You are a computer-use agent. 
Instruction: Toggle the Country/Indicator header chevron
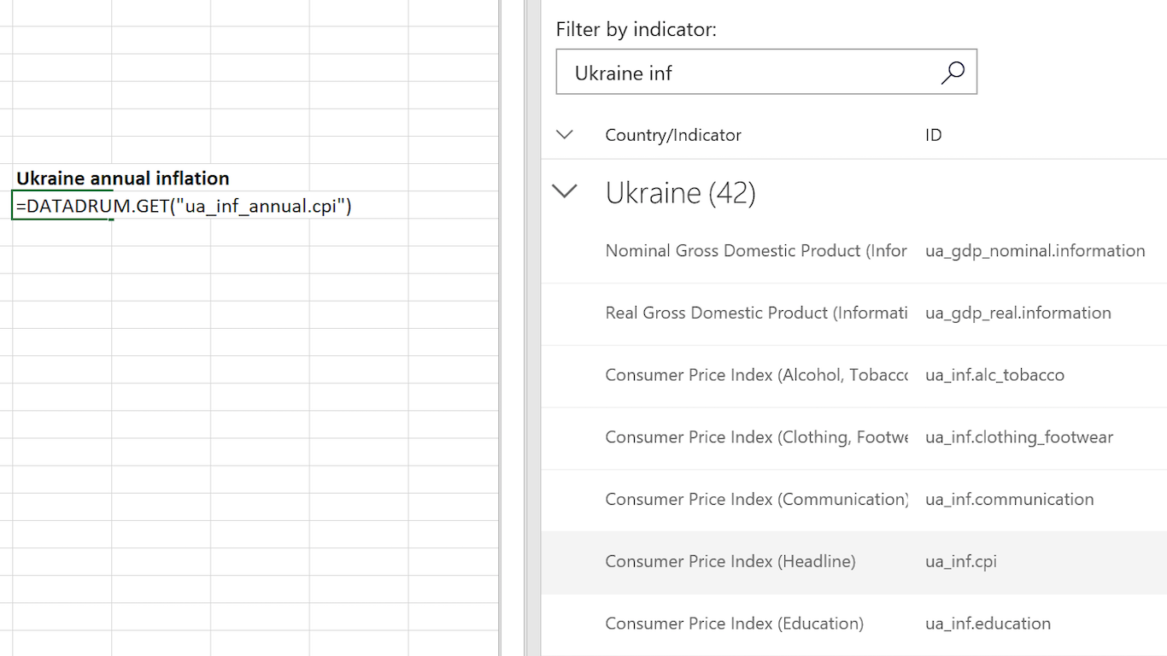click(x=565, y=134)
